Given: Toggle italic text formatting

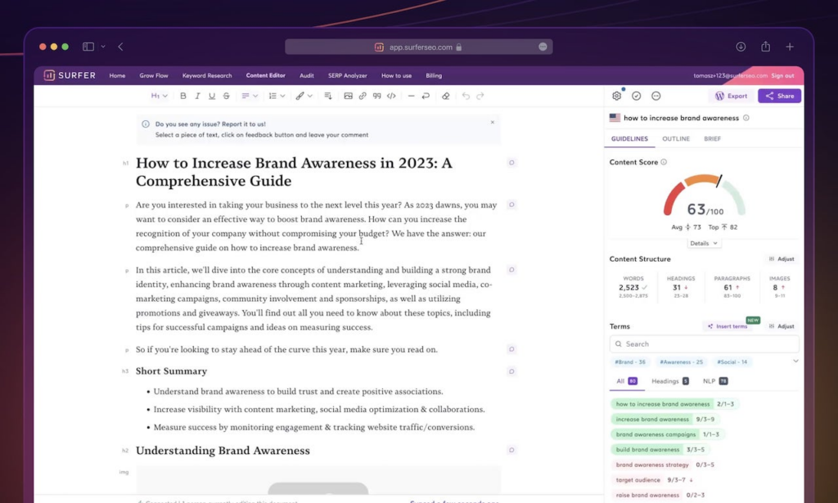Looking at the screenshot, I should coord(197,97).
